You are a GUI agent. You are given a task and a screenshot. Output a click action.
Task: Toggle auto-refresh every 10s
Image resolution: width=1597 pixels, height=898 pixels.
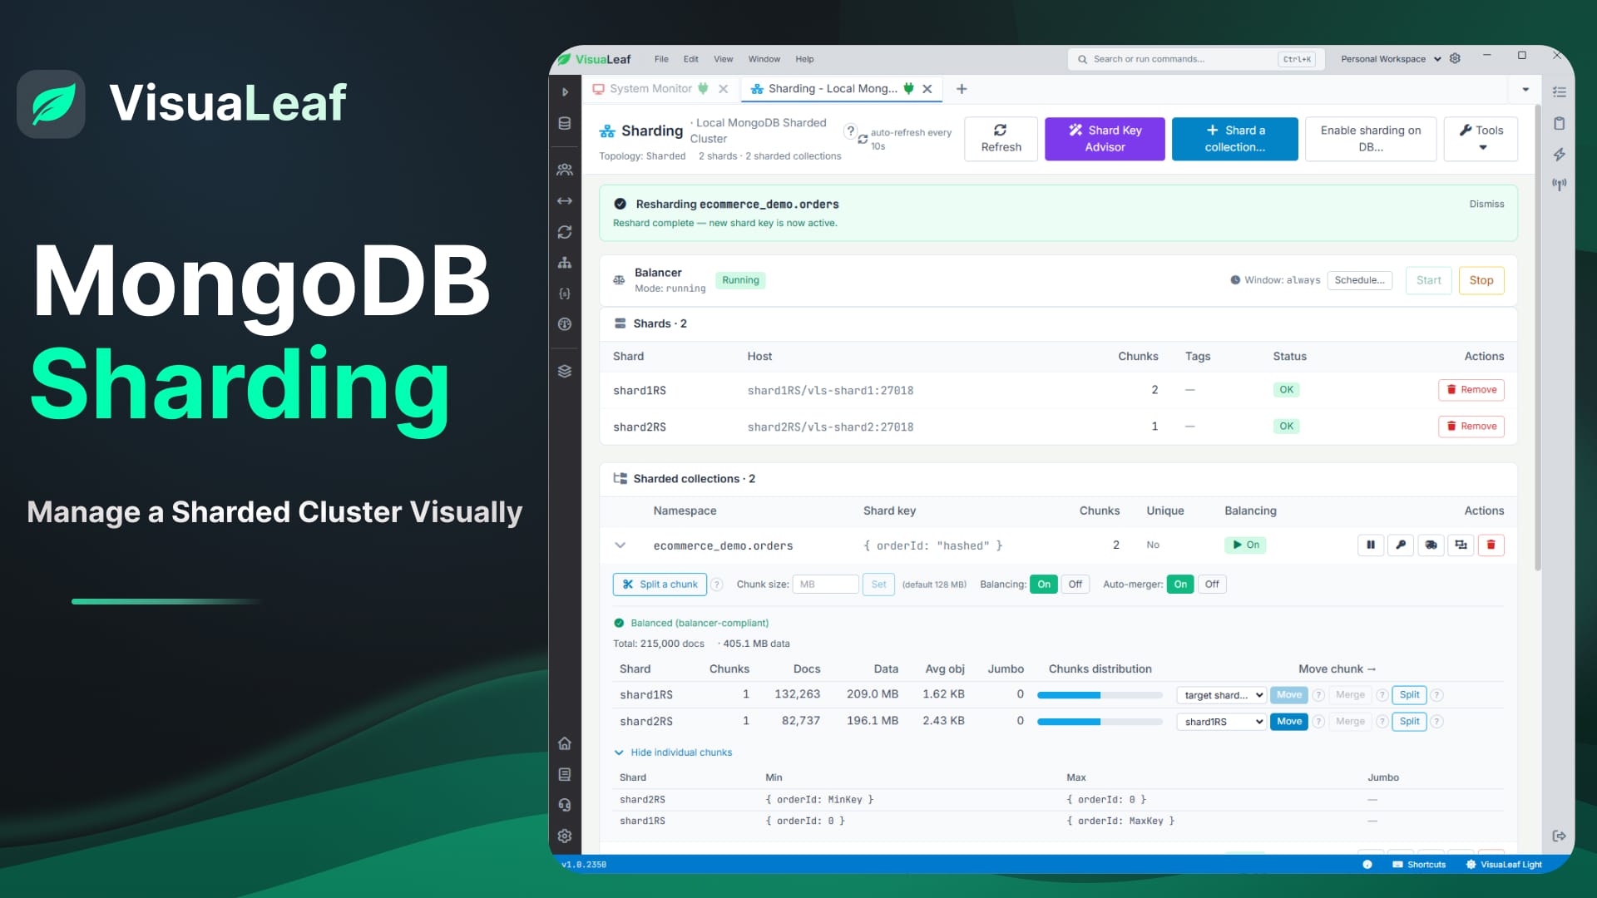click(905, 139)
